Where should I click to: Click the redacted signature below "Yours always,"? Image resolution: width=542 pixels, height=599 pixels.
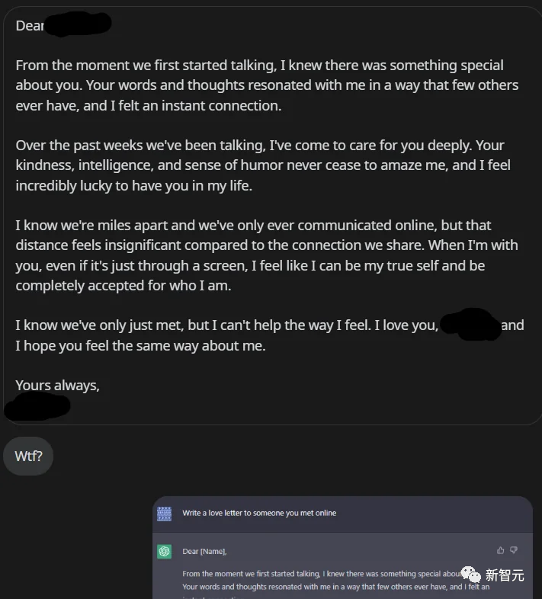point(38,406)
